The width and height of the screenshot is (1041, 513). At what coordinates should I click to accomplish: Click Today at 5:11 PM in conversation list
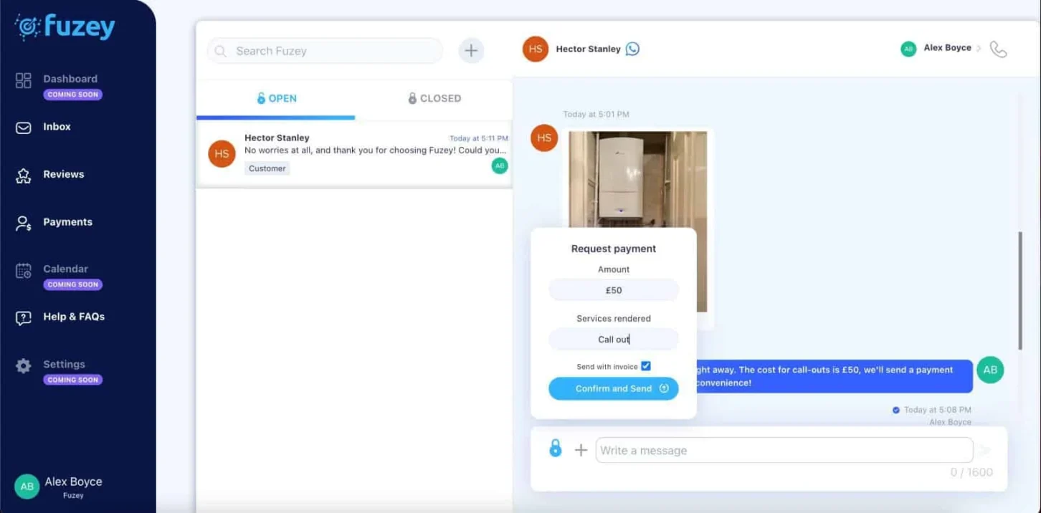pos(478,138)
